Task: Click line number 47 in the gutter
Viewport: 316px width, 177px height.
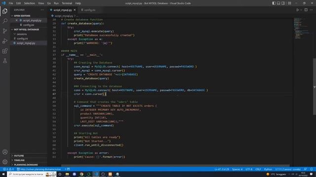Action: tap(54, 94)
